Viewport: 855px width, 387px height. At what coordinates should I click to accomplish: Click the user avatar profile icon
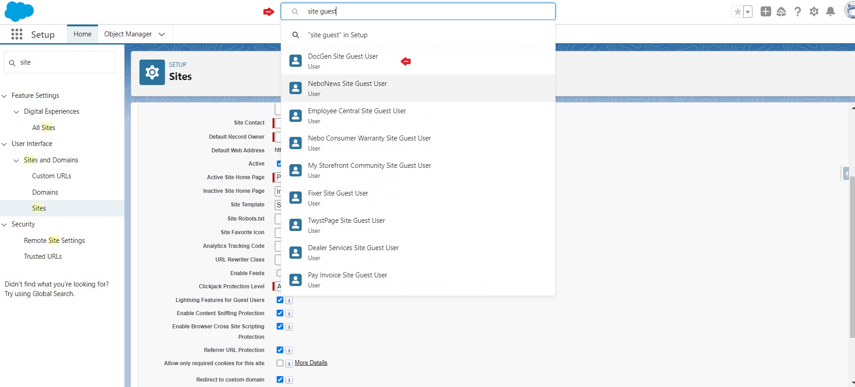[850, 11]
